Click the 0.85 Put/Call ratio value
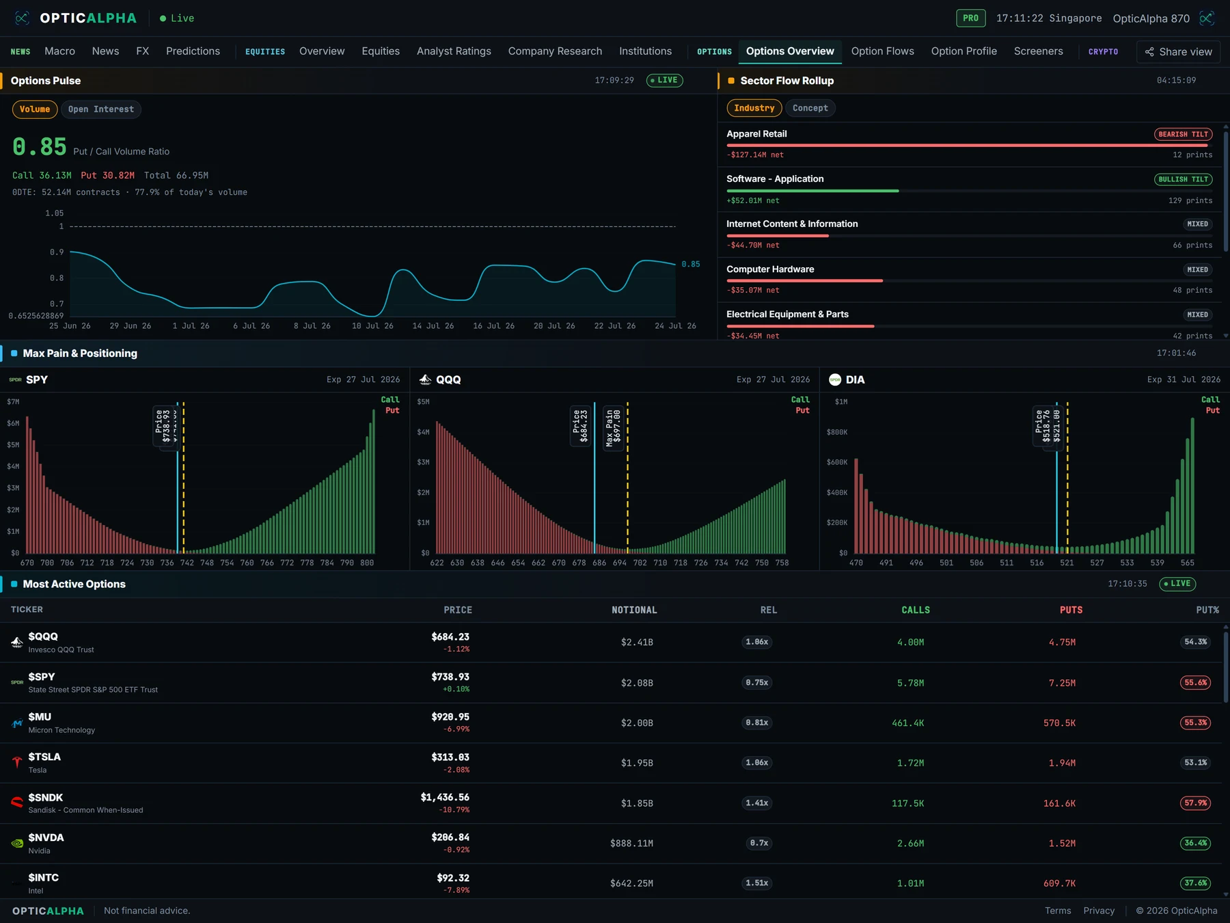Screen dimensions: 1230x923 click(x=40, y=147)
